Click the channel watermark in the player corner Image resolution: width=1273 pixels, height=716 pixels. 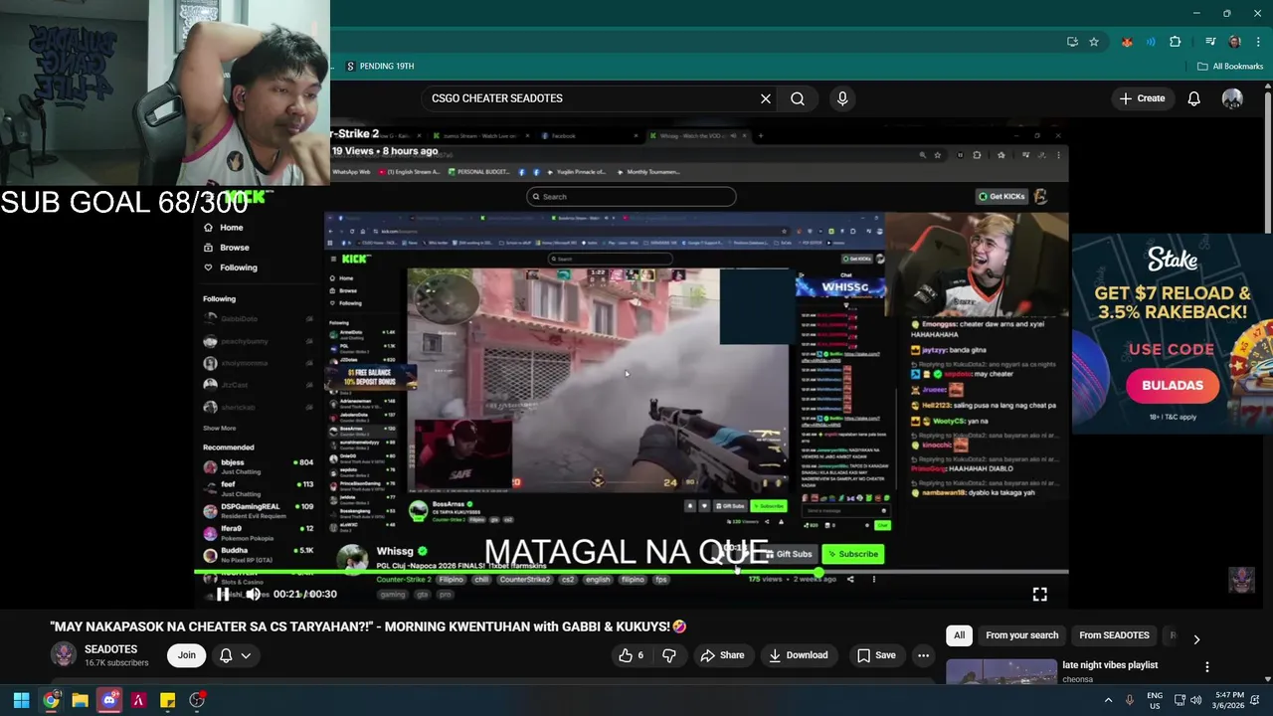(1241, 580)
